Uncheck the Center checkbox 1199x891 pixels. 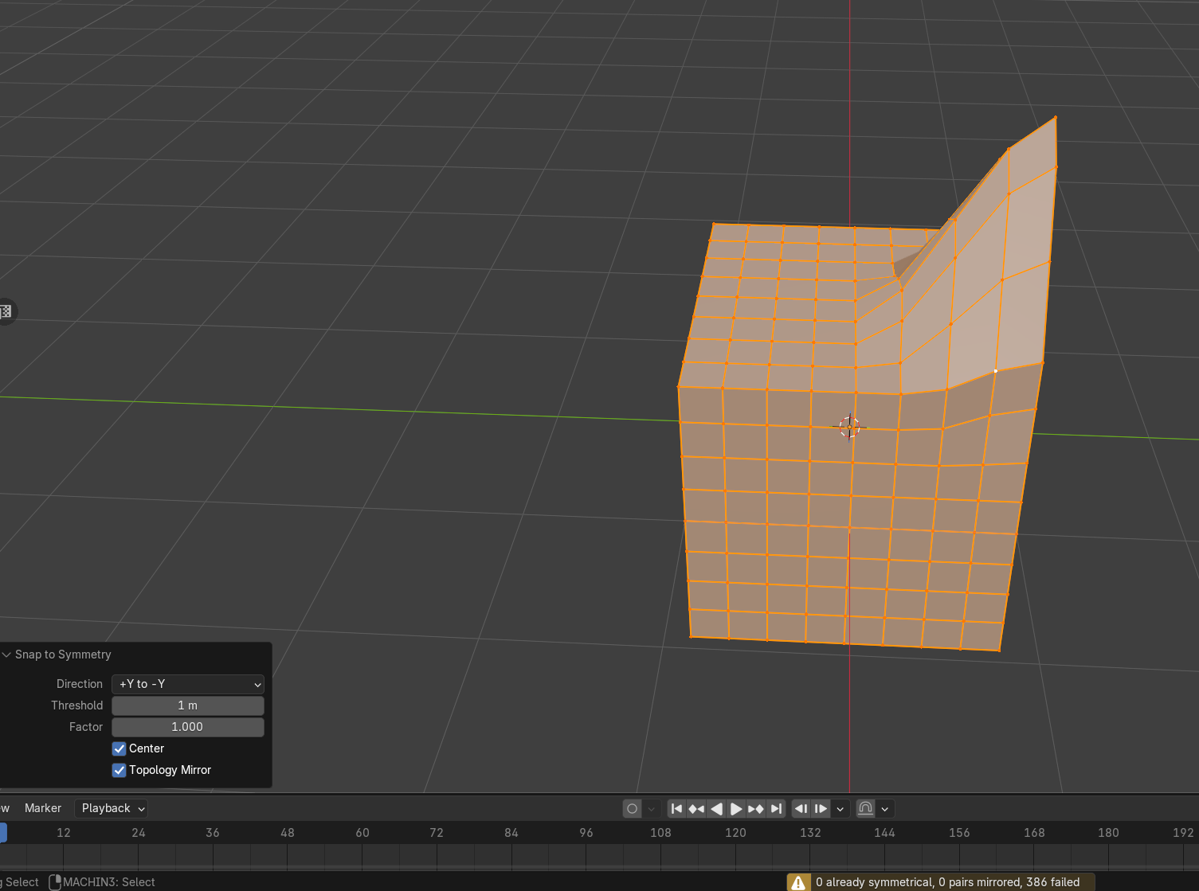120,748
